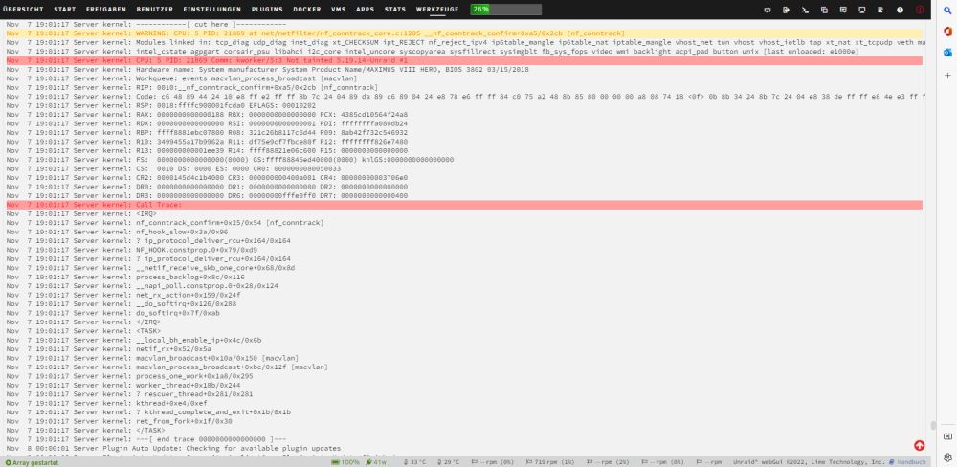Viewport: 957px width, 467px height.
Task: Open the PLUGINS tab
Action: pos(267,10)
